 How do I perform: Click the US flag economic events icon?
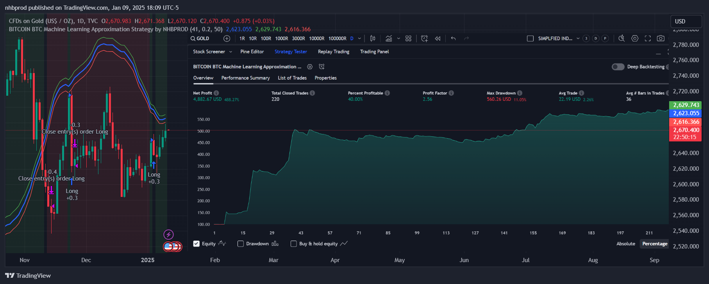pyautogui.click(x=168, y=246)
